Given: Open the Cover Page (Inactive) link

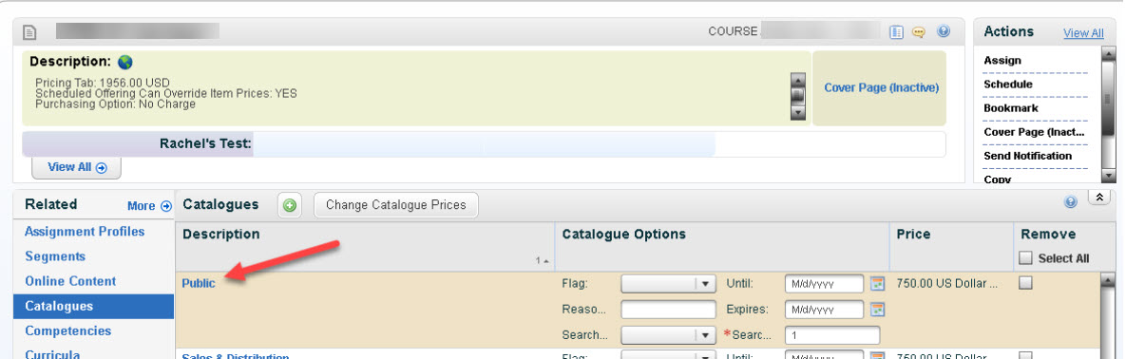Looking at the screenshot, I should click(x=881, y=87).
